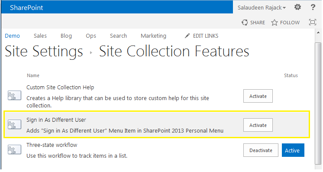This screenshot has width=323, height=172.
Task: Open the Blog navigation link
Action: click(66, 36)
